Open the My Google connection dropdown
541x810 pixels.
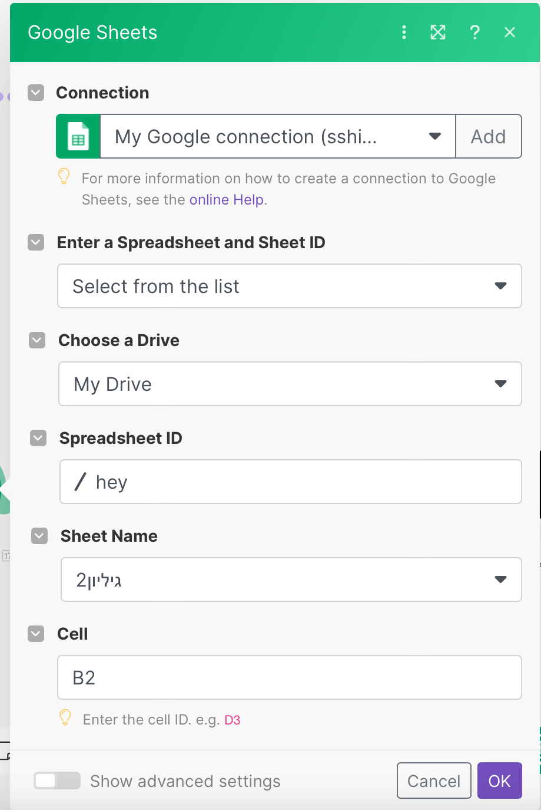coord(278,136)
